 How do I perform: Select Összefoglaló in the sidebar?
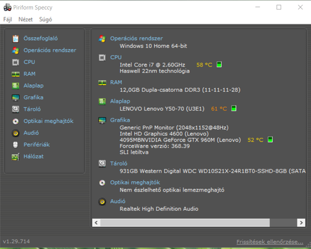click(41, 38)
